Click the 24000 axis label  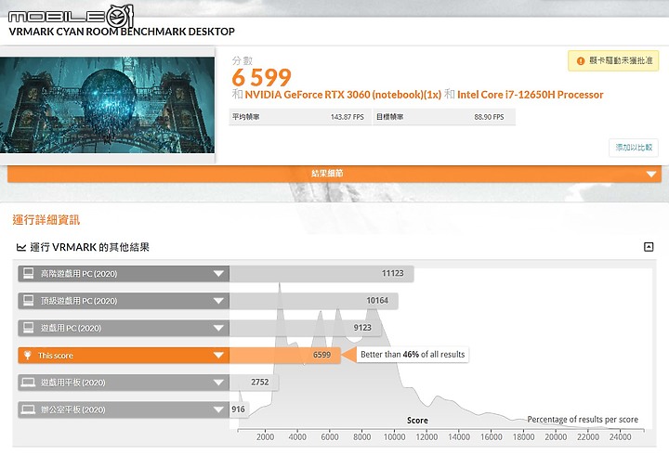click(x=620, y=437)
